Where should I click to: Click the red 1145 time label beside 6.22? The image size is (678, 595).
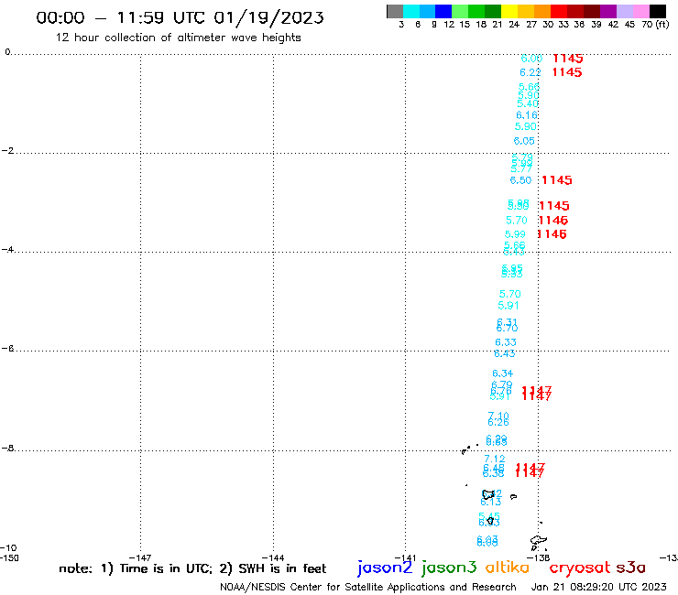(567, 72)
